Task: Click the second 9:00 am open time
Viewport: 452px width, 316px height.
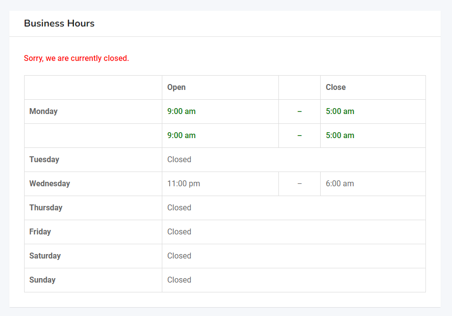Action: pos(181,135)
